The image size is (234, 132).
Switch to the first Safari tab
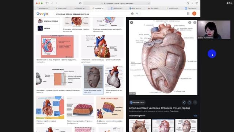tap(43, 8)
